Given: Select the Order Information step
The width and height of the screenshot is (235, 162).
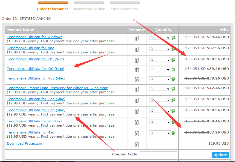Looking at the screenshot, I should (x=53, y=9).
